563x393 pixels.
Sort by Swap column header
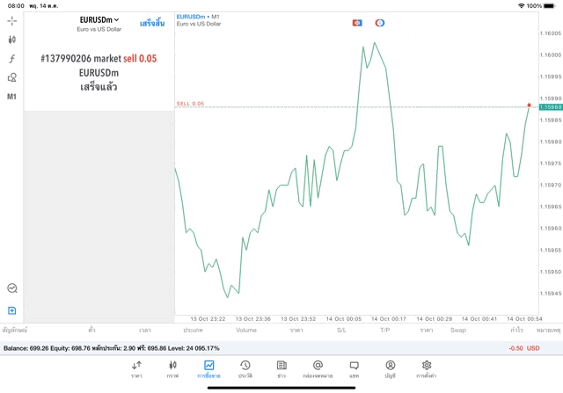458,331
